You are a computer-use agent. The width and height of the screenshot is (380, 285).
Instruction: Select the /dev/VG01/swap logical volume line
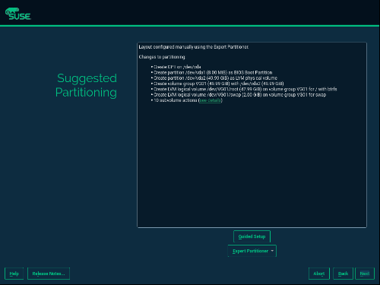tap(239, 95)
